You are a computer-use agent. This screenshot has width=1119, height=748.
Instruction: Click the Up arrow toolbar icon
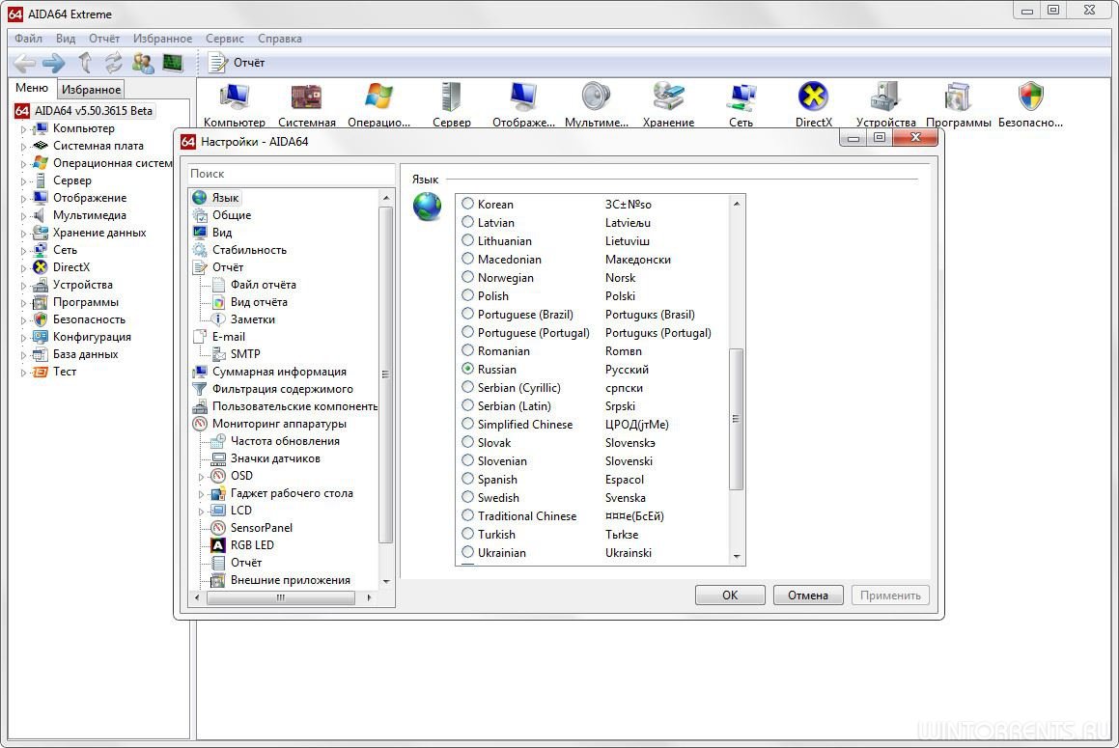pyautogui.click(x=85, y=63)
